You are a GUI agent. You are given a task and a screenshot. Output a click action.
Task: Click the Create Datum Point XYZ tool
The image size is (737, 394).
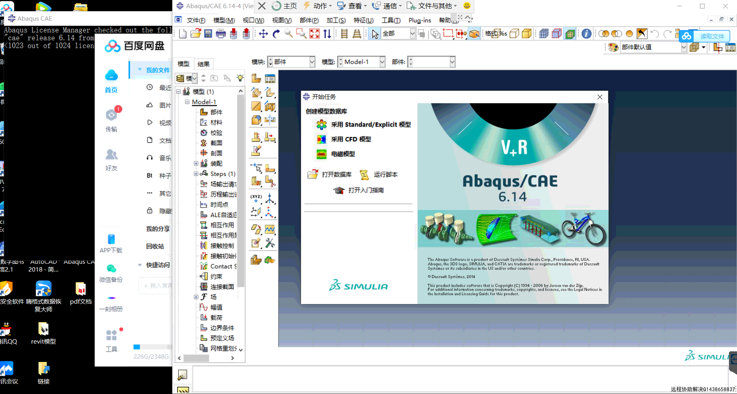[256, 198]
